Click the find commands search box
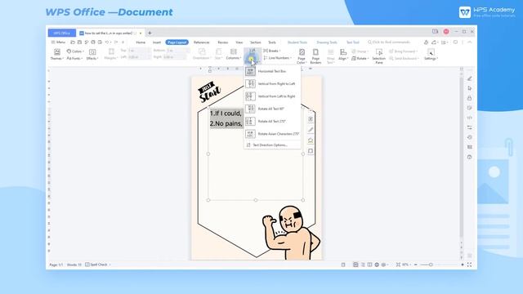This screenshot has height=294, width=523. [389, 42]
